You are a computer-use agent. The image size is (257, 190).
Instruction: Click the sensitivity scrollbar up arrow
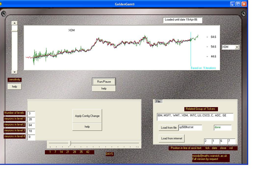(14, 23)
